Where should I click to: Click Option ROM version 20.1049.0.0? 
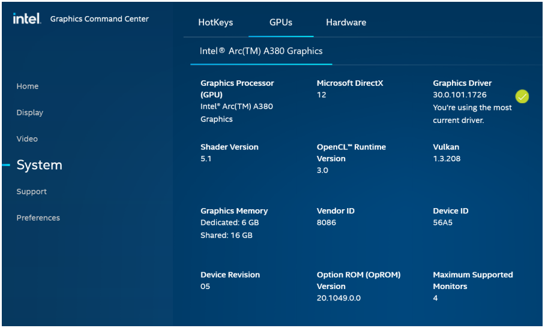tap(339, 298)
